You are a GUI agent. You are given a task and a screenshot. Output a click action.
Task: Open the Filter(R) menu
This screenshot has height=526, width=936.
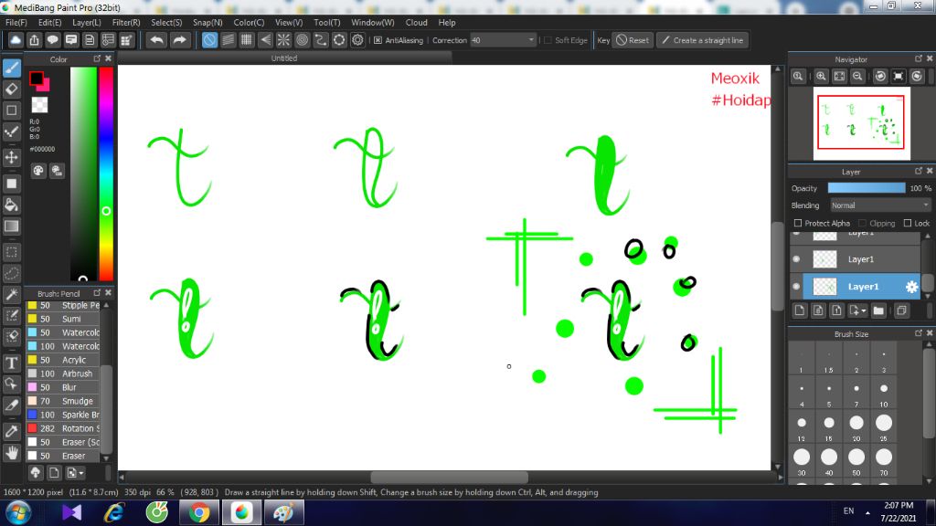pyautogui.click(x=126, y=22)
